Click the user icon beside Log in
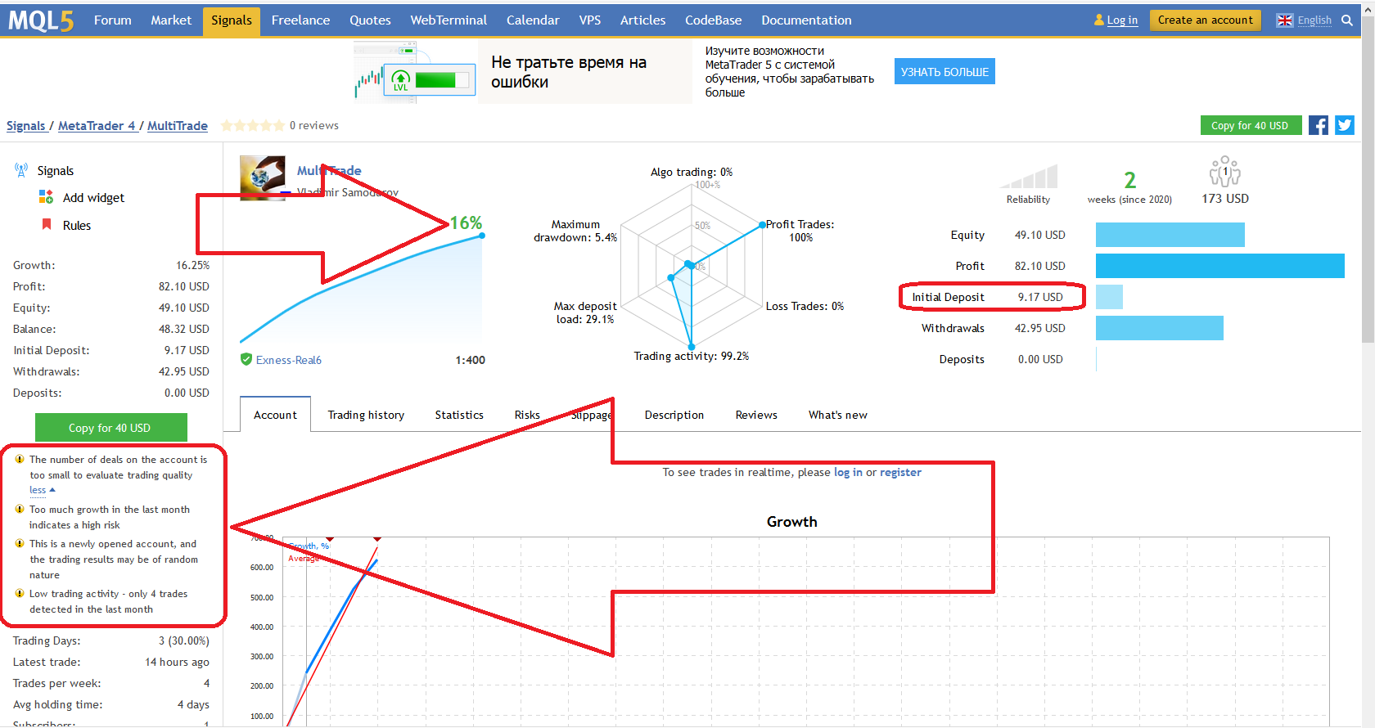 pyautogui.click(x=1099, y=20)
